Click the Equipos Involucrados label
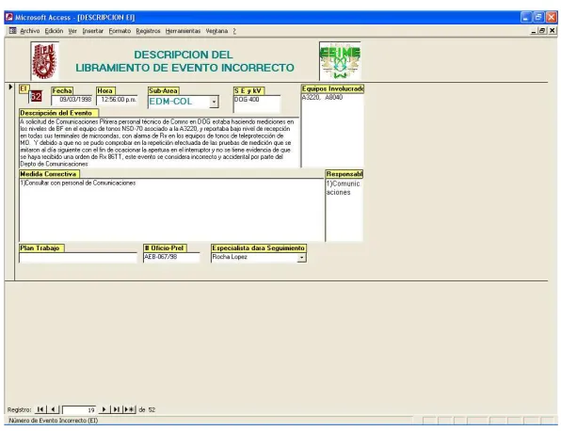Image resolution: width=561 pixels, height=431 pixels. click(332, 88)
